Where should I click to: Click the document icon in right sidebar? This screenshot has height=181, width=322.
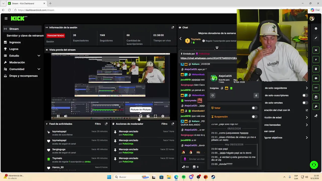point(316,69)
